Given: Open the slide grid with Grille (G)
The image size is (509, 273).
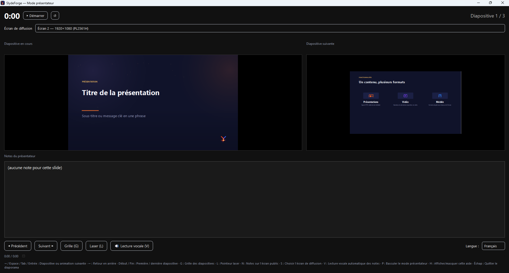Looking at the screenshot, I should (x=71, y=246).
